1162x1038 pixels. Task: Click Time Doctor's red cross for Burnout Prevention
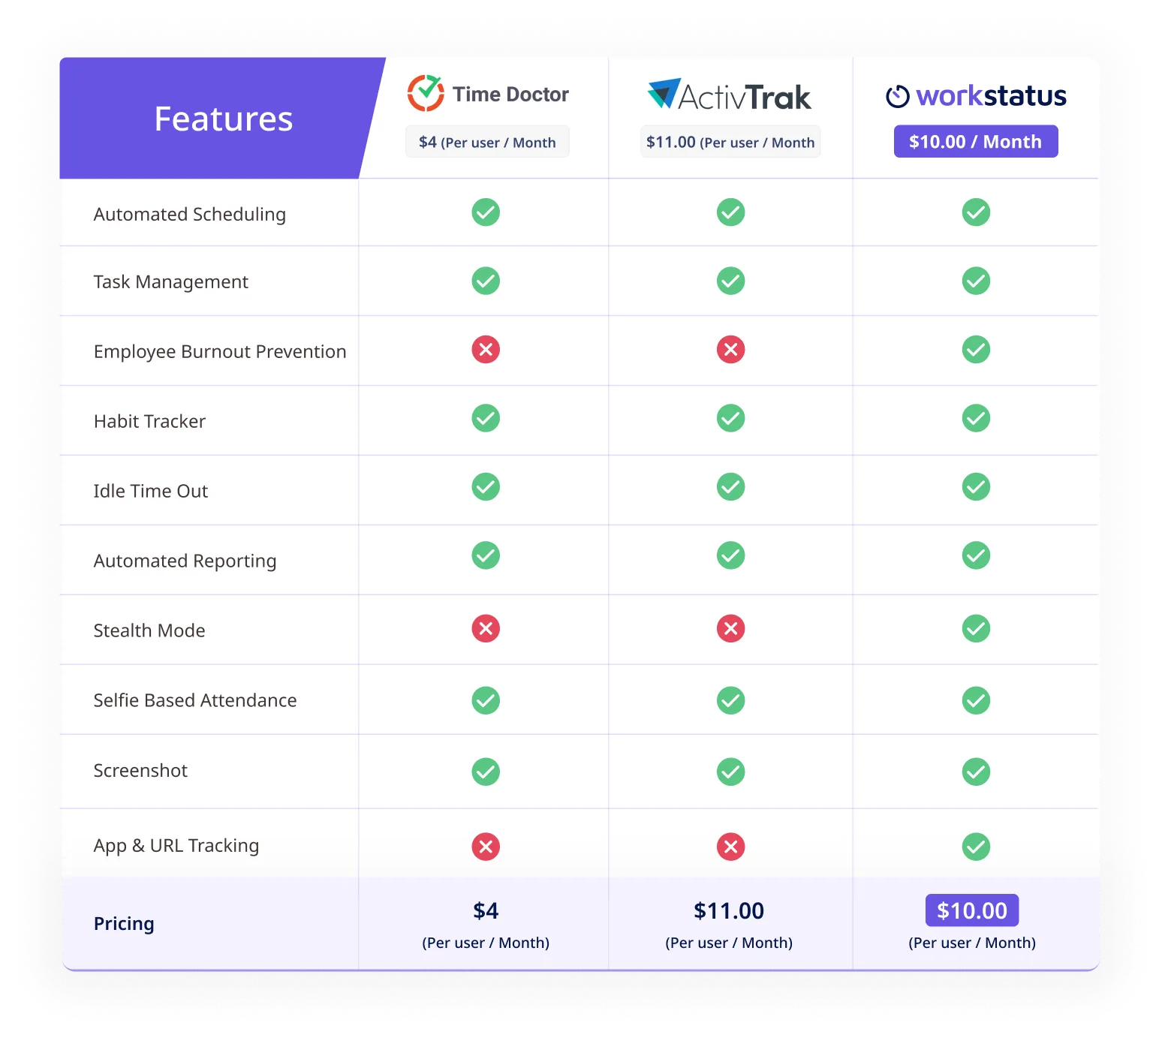point(486,350)
